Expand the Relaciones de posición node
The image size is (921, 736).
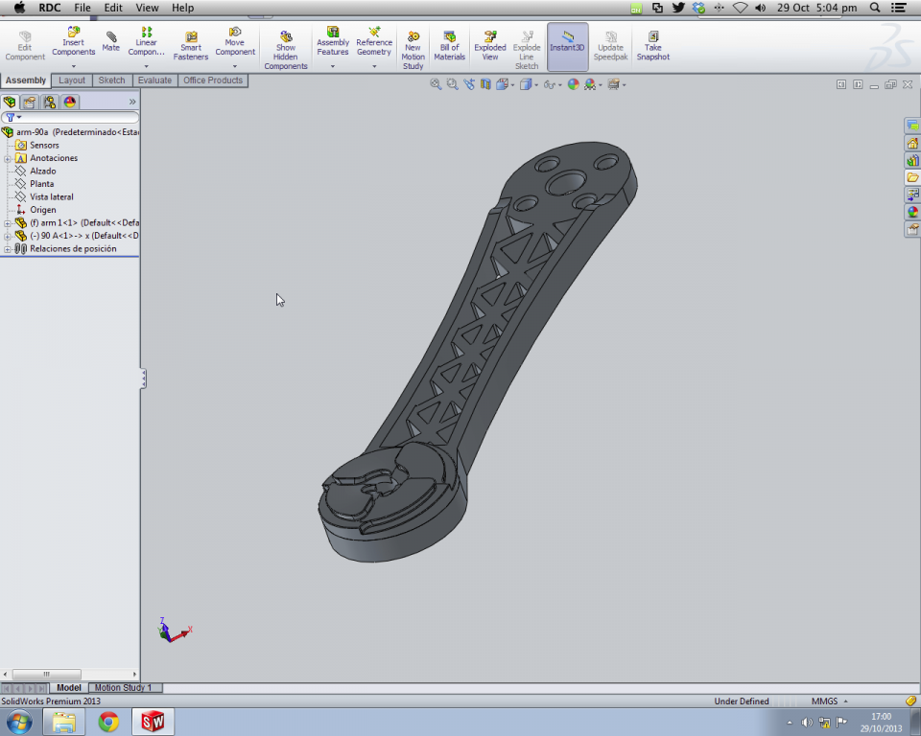tap(8, 249)
